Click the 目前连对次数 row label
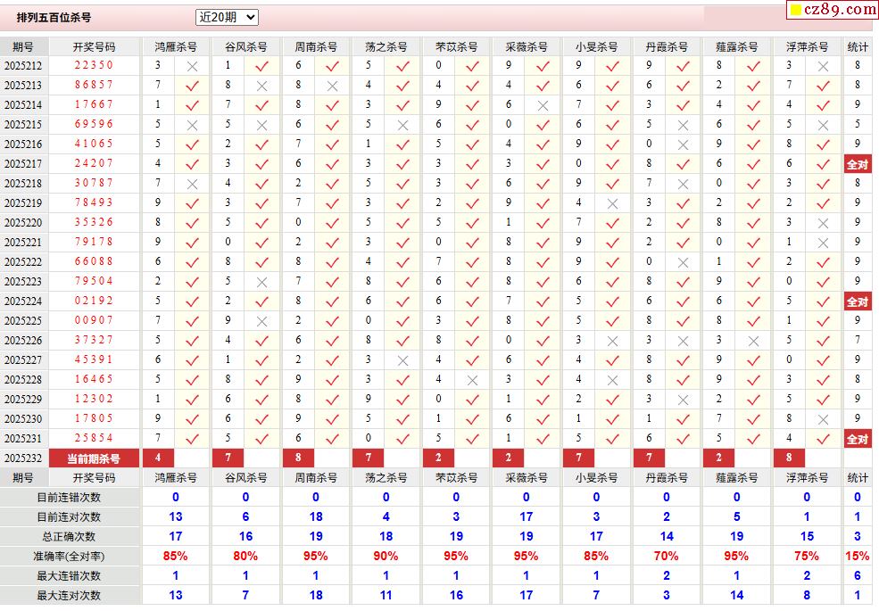The image size is (879, 611). (69, 516)
